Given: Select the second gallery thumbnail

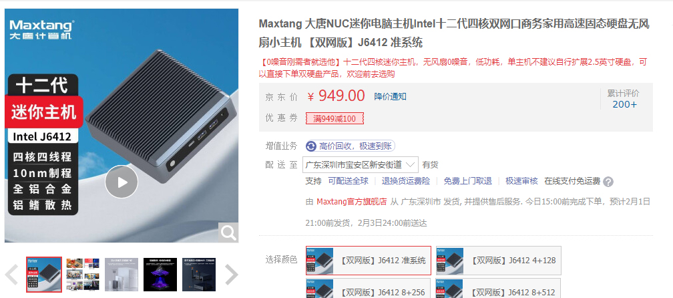Looking at the screenshot, I should click(83, 275).
